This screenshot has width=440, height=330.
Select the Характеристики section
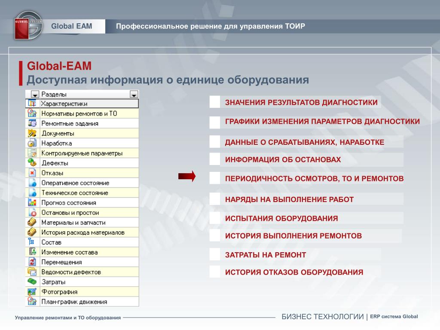click(x=82, y=104)
